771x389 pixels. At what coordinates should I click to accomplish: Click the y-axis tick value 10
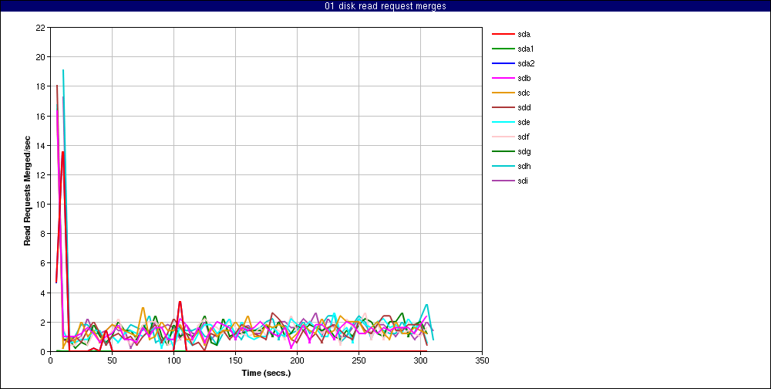40,205
